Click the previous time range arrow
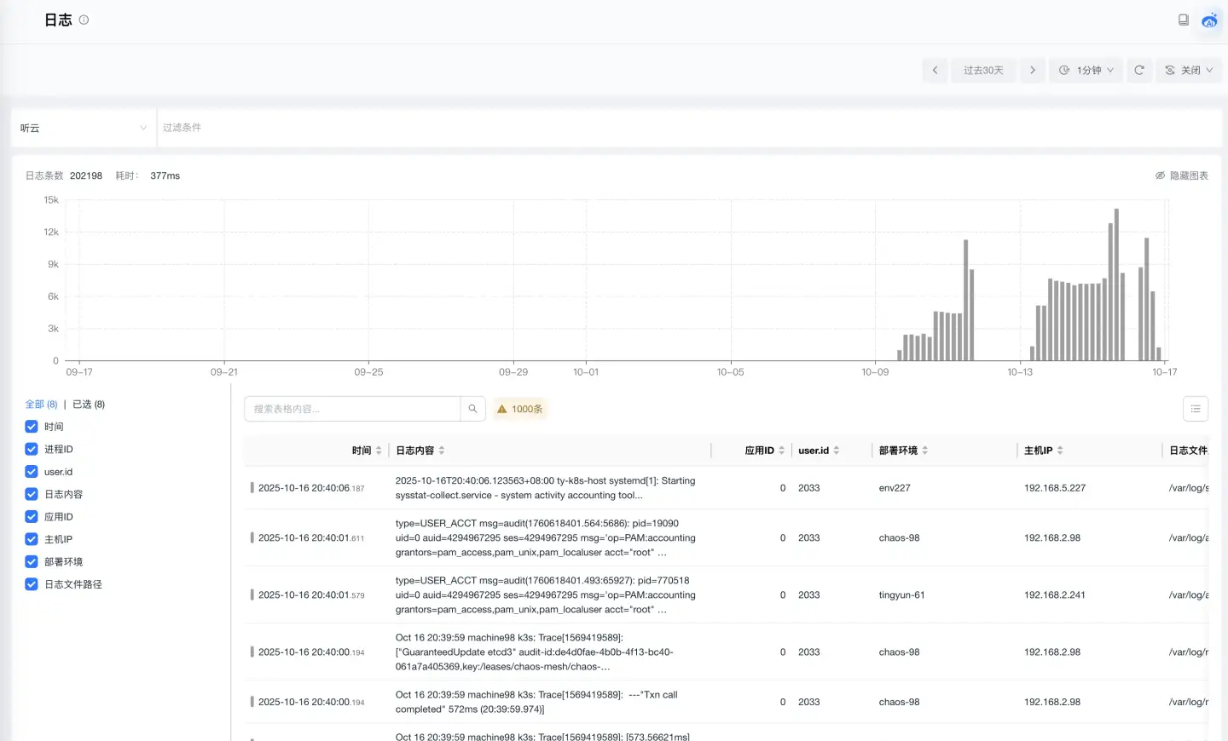Viewport: 1228px width, 741px height. tap(935, 70)
